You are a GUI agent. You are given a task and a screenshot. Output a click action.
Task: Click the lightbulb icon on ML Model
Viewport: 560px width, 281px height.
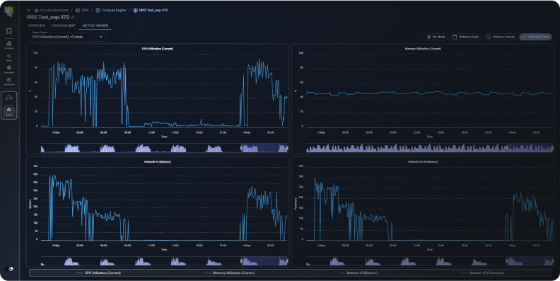click(x=429, y=37)
